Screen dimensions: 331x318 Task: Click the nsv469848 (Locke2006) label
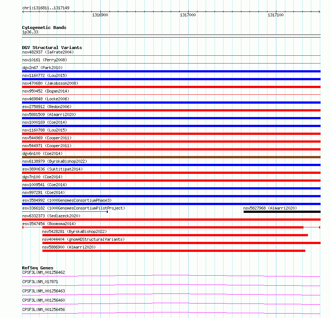[x=46, y=99]
